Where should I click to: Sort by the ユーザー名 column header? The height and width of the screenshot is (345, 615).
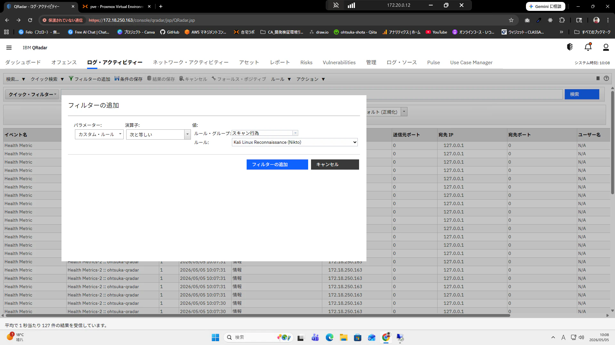point(594,135)
